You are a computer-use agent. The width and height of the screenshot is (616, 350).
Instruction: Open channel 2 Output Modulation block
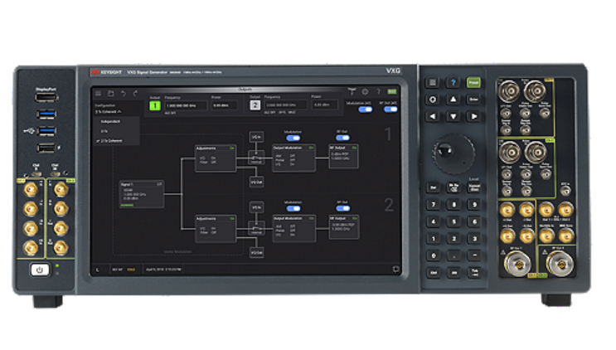pyautogui.click(x=293, y=228)
